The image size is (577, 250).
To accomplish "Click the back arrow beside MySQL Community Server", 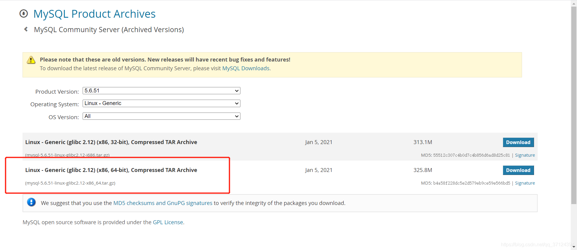I will pyautogui.click(x=26, y=29).
